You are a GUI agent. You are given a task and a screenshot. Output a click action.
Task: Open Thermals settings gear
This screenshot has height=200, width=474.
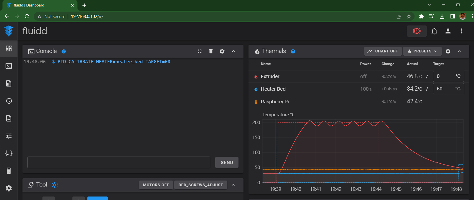(x=448, y=51)
